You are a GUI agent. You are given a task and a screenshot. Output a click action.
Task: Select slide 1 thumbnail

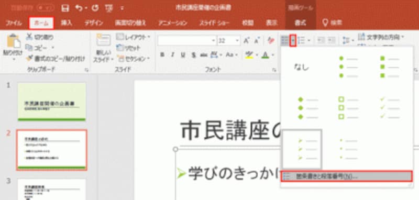coord(51,102)
